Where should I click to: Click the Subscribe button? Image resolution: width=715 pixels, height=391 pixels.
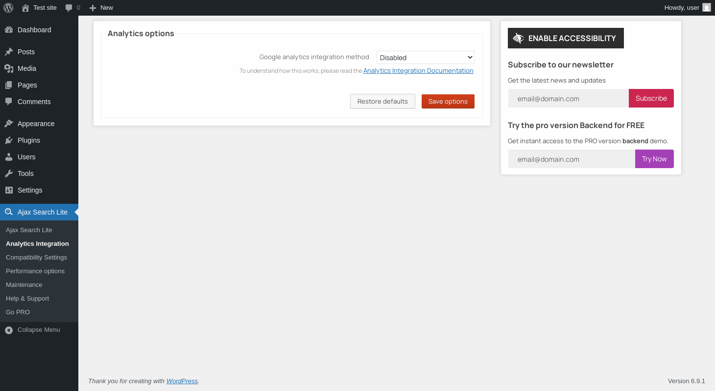(651, 98)
